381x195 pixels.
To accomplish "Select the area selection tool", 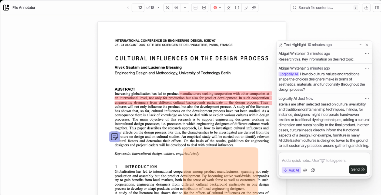I will [x=237, y=8].
